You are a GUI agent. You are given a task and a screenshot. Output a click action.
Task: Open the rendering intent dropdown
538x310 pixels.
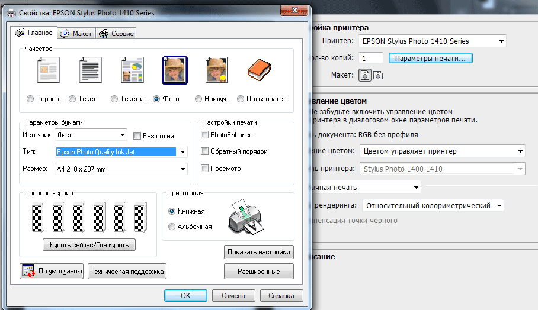(x=433, y=205)
